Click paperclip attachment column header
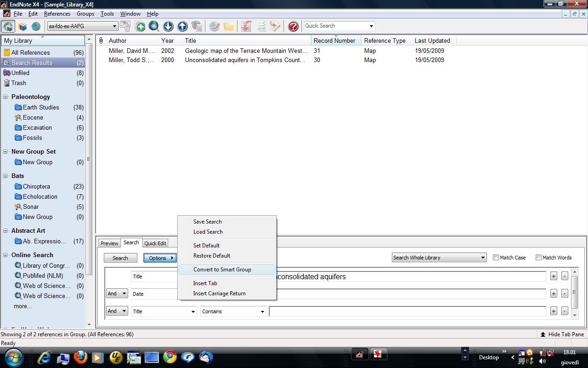 click(x=101, y=40)
